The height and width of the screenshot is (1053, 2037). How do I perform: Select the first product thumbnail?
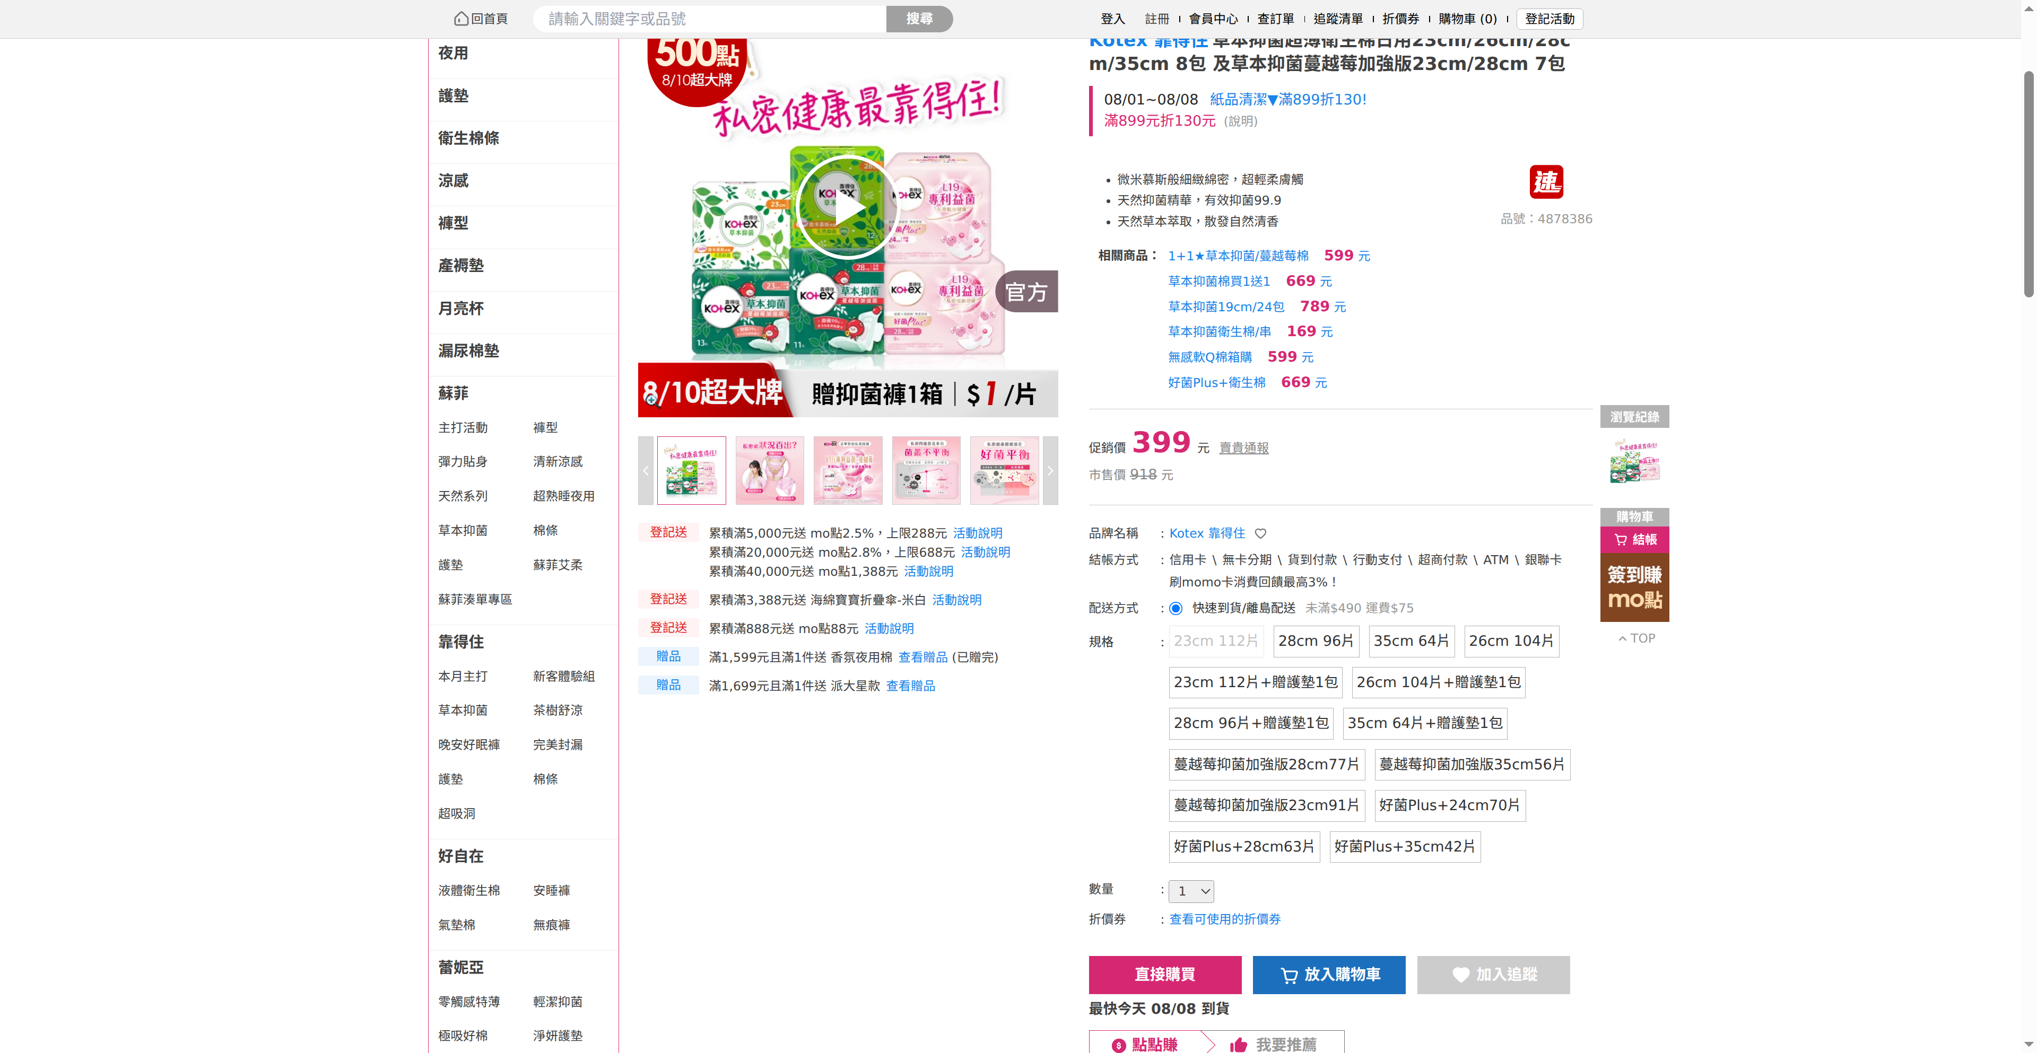click(x=691, y=470)
